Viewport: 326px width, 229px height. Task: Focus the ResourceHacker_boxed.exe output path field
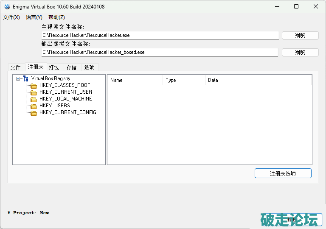[x=160, y=53]
